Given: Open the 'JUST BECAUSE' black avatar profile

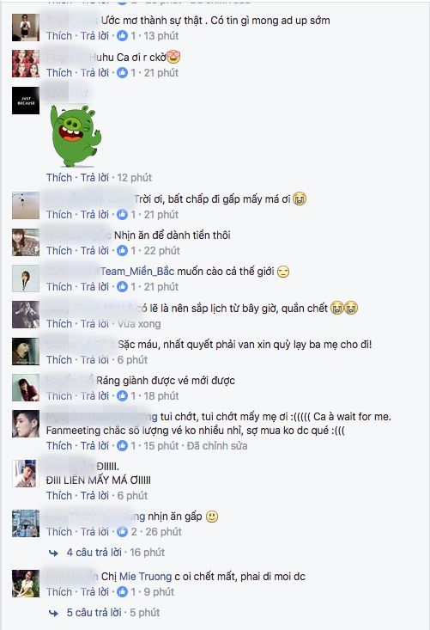Looking at the screenshot, I should (x=26, y=101).
